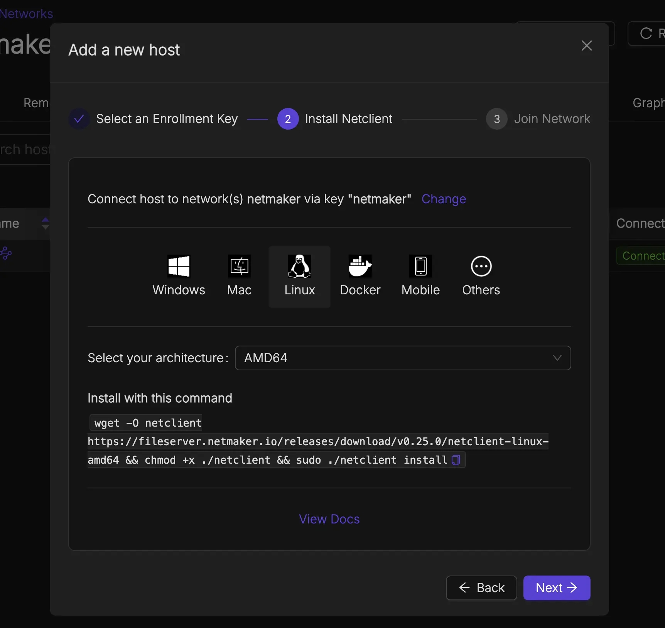Choose the Mac platform icon
Image resolution: width=665 pixels, height=628 pixels.
click(239, 266)
